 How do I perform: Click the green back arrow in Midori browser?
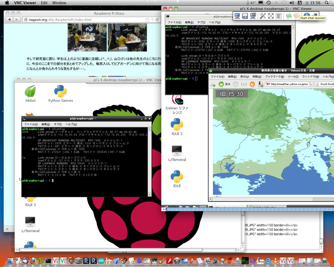pyautogui.click(x=221, y=84)
